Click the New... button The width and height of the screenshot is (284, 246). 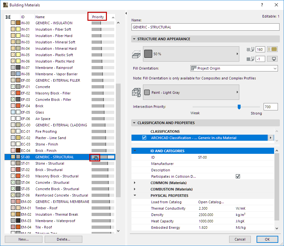tap(24, 239)
